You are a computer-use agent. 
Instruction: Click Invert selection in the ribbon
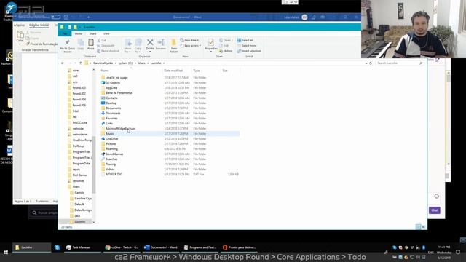click(x=249, y=51)
